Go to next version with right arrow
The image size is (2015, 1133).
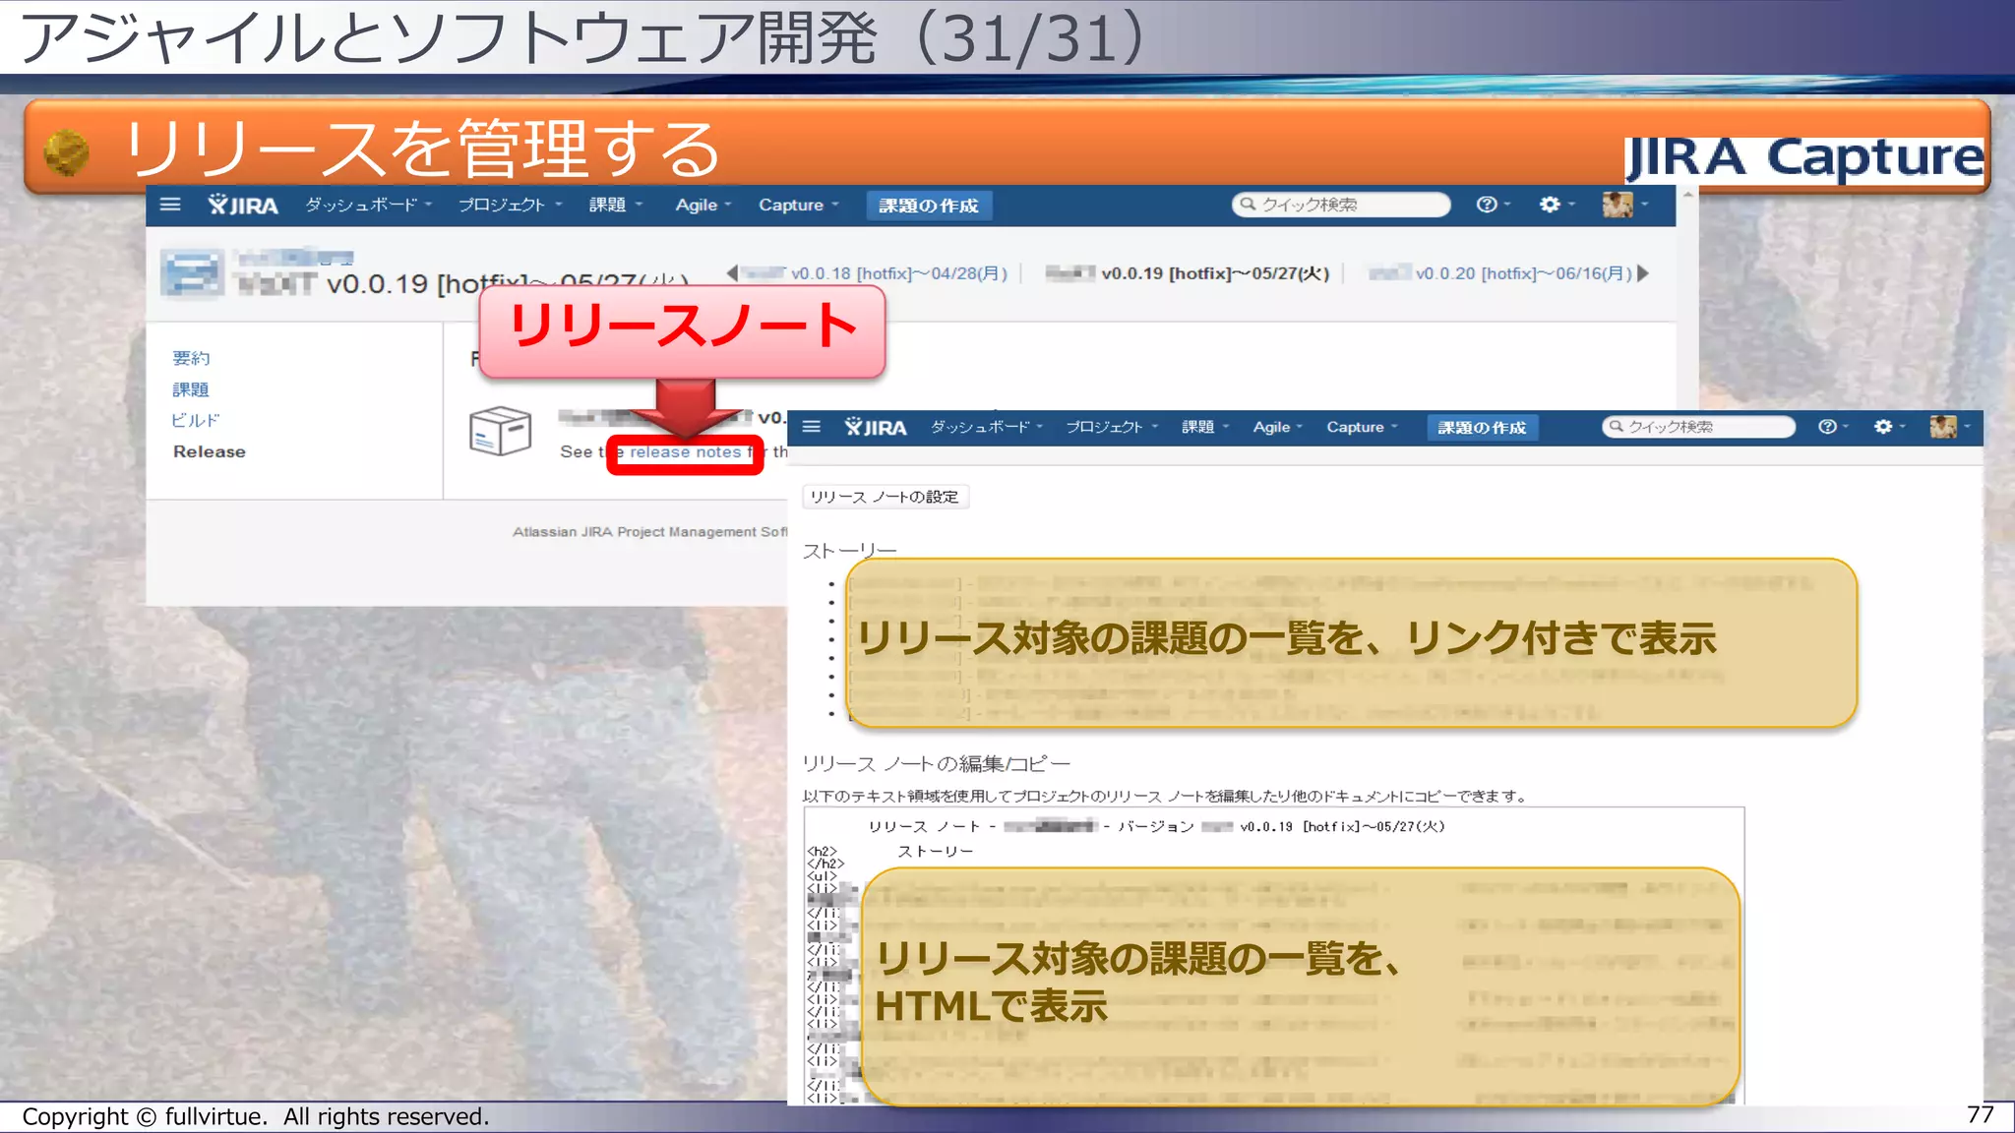[x=1642, y=272]
